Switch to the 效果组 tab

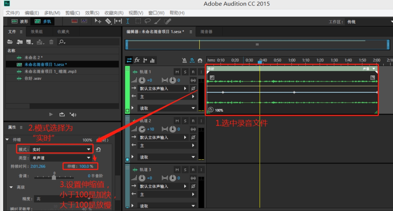tap(37, 32)
